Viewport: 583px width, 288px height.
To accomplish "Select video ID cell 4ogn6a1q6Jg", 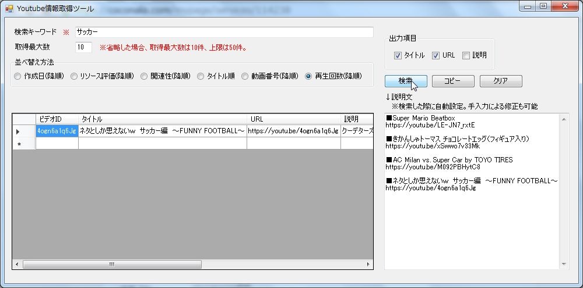I will click(x=57, y=131).
